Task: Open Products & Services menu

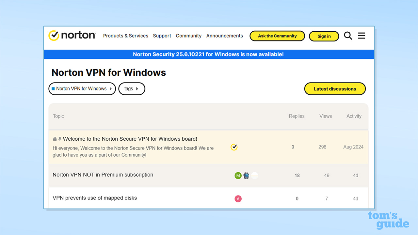Action: point(126,36)
